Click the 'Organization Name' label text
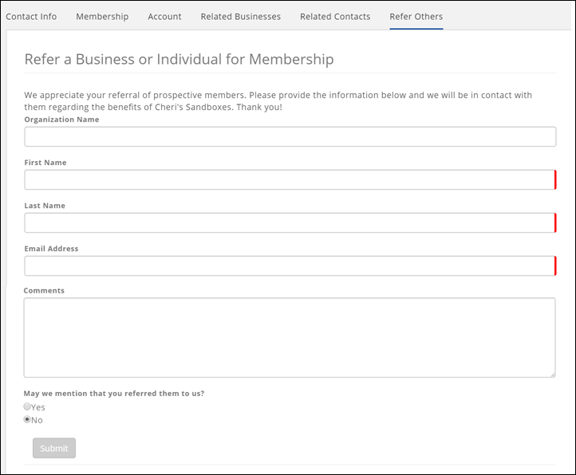 point(61,120)
